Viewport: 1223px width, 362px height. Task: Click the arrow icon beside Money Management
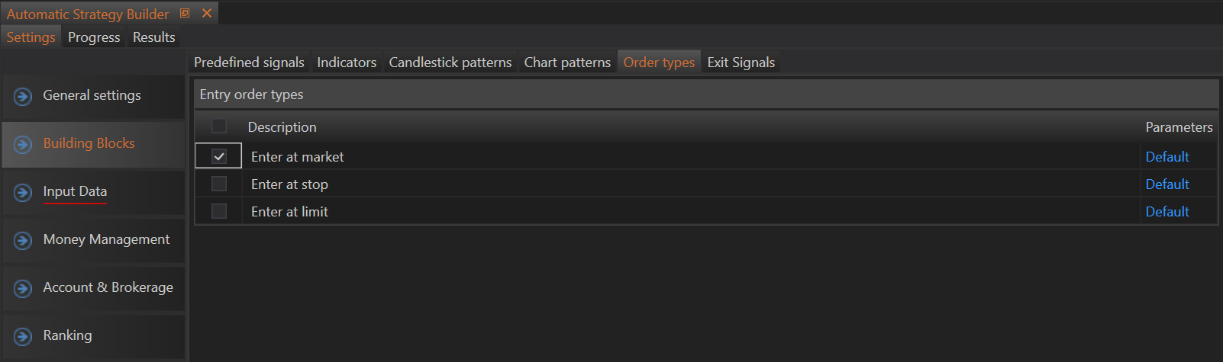click(x=23, y=241)
